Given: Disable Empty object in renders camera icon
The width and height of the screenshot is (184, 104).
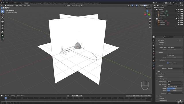Looking at the screenshot, I should click(182, 21).
